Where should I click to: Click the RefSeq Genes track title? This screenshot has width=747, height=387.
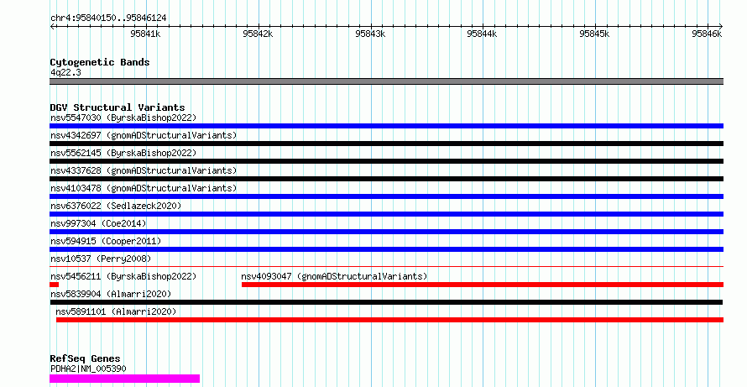pyautogui.click(x=85, y=358)
